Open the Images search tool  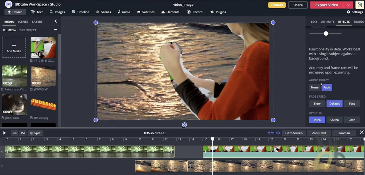coord(57,12)
